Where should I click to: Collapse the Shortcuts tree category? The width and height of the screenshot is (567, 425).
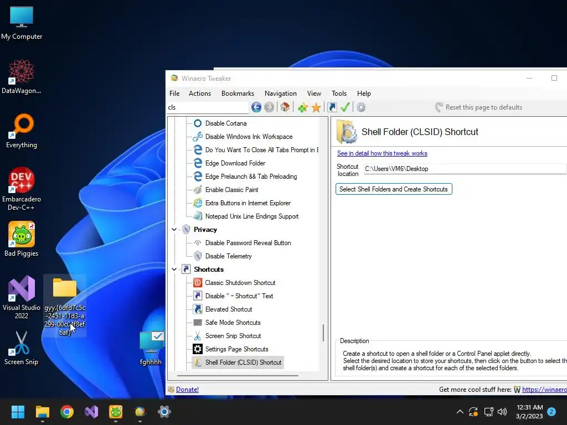(174, 269)
